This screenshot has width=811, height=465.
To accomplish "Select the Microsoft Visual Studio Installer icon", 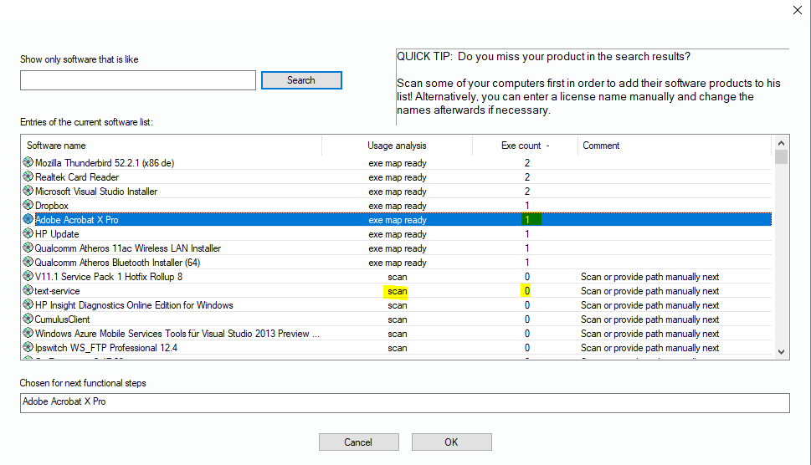I will [28, 192].
